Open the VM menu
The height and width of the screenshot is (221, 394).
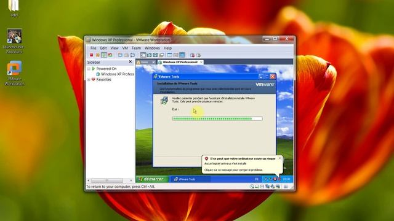[125, 48]
